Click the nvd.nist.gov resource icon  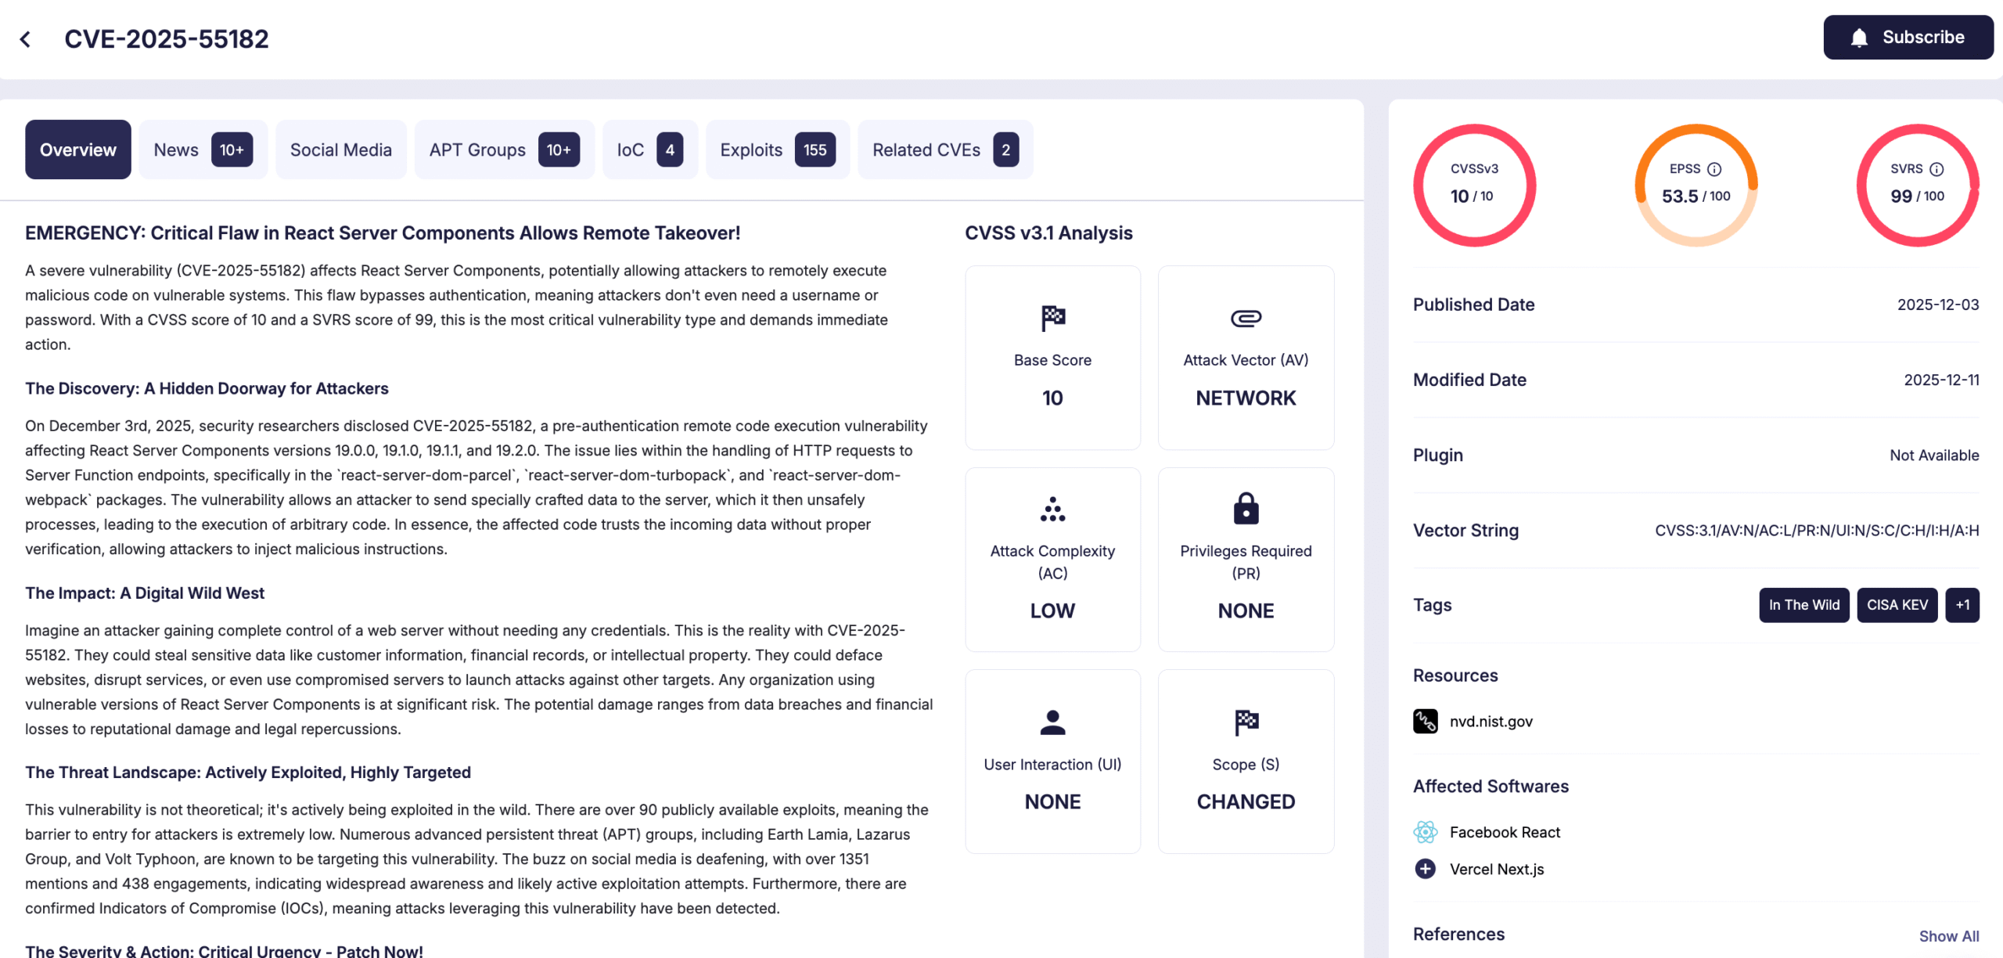(x=1425, y=721)
